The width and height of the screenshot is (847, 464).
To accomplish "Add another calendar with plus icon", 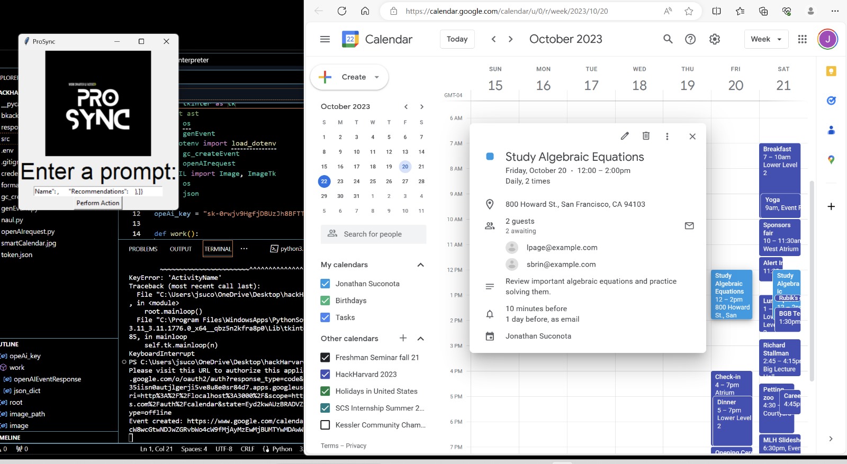I will tap(403, 338).
